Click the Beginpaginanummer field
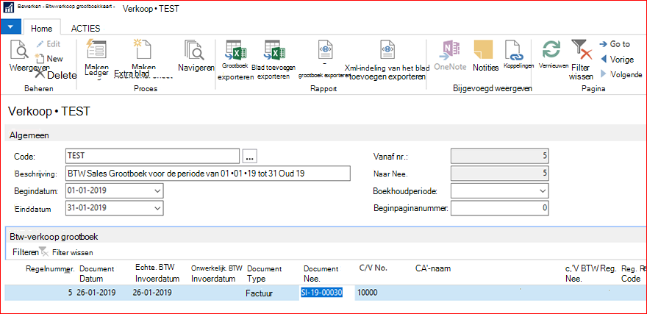Image resolution: width=647 pixels, height=314 pixels. click(500, 208)
